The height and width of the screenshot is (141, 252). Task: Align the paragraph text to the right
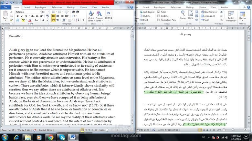click(62, 16)
